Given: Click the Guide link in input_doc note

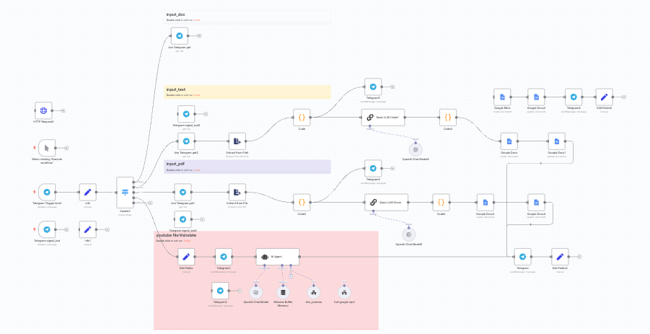Looking at the screenshot, I should click(197, 19).
